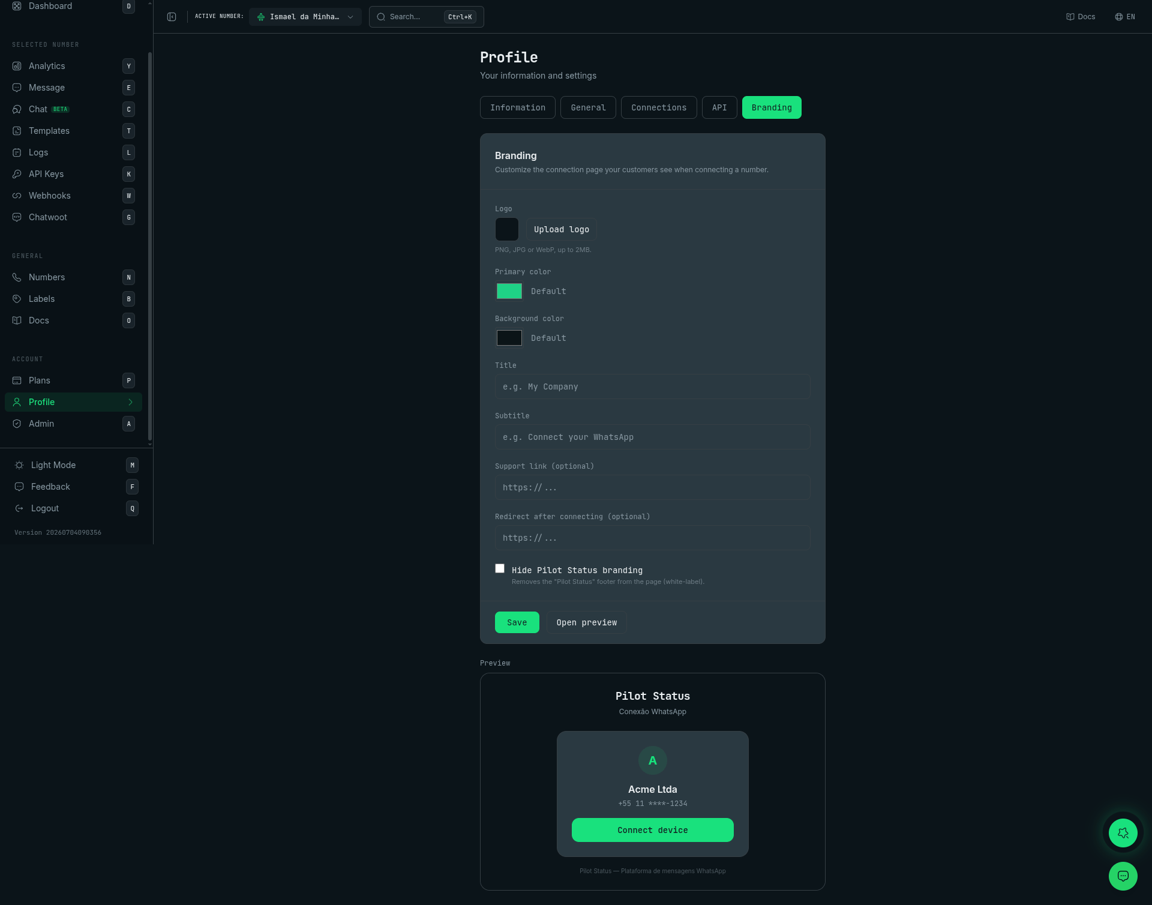Click the globe language icon
The width and height of the screenshot is (1152, 905).
pyautogui.click(x=1119, y=17)
